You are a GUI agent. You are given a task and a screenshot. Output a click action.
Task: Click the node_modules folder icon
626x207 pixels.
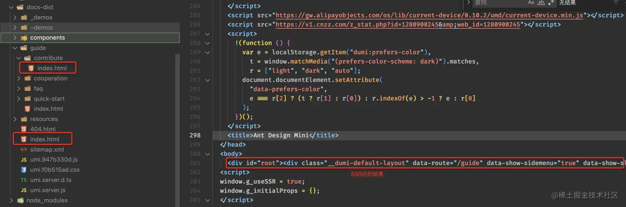(20, 200)
